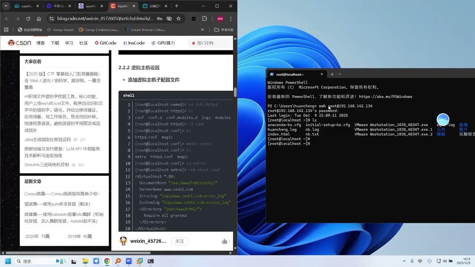Open the Windows Start menu
The image size is (475, 267).
(8, 261)
